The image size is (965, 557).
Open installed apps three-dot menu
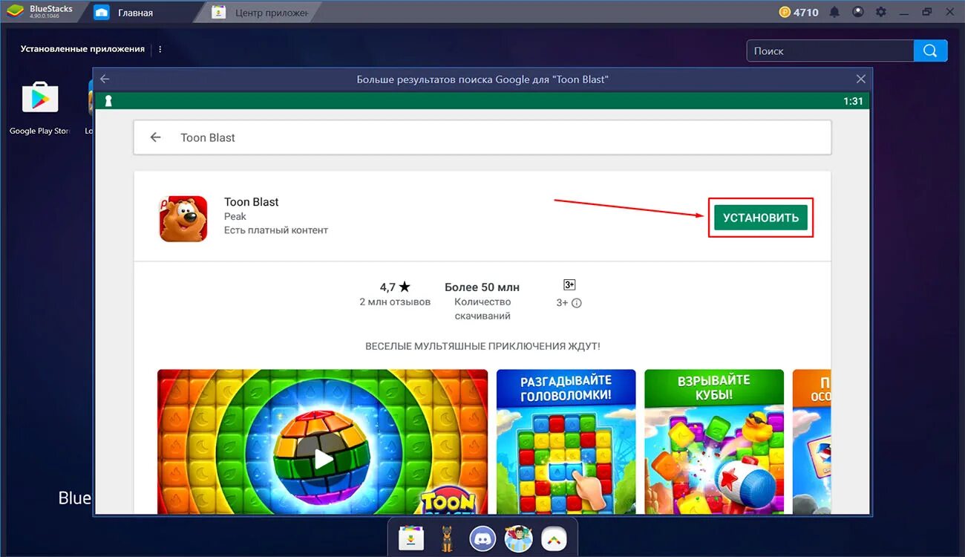point(160,49)
